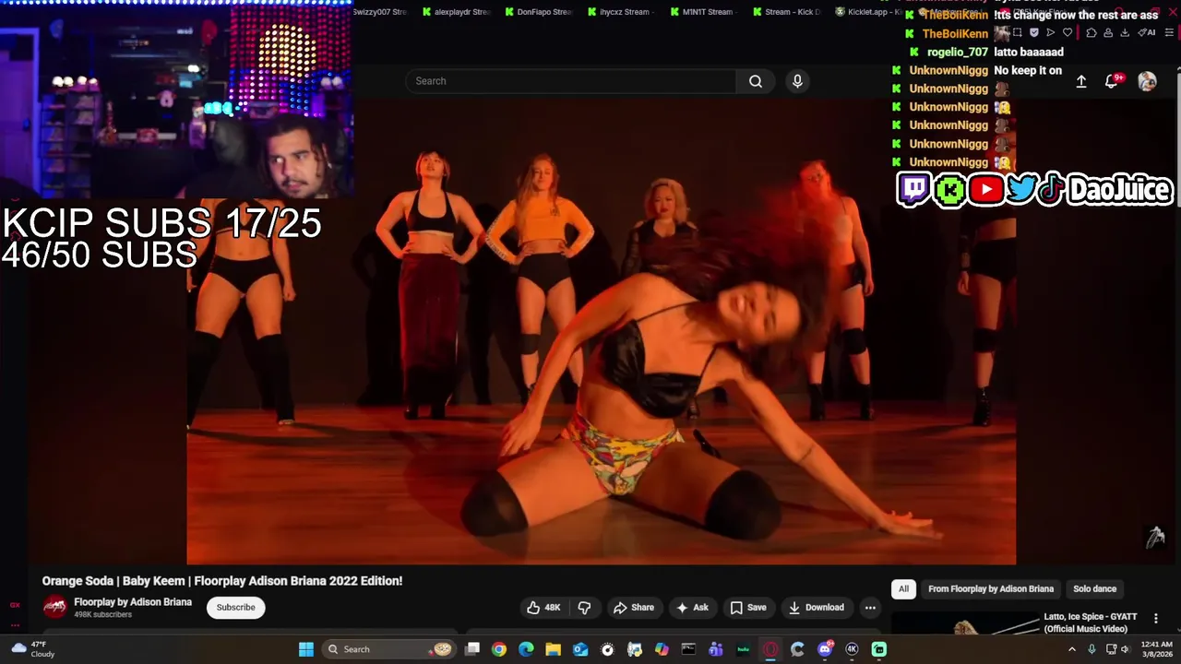1181x664 pixels.
Task: Dislike the video with thumbs-down
Action: click(x=584, y=608)
